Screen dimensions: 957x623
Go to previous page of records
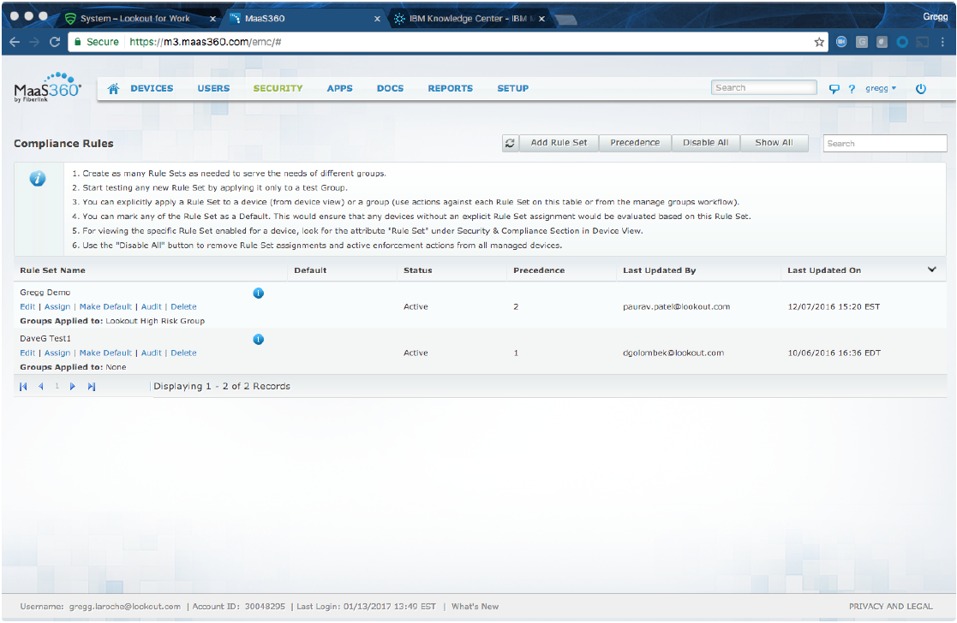point(40,387)
